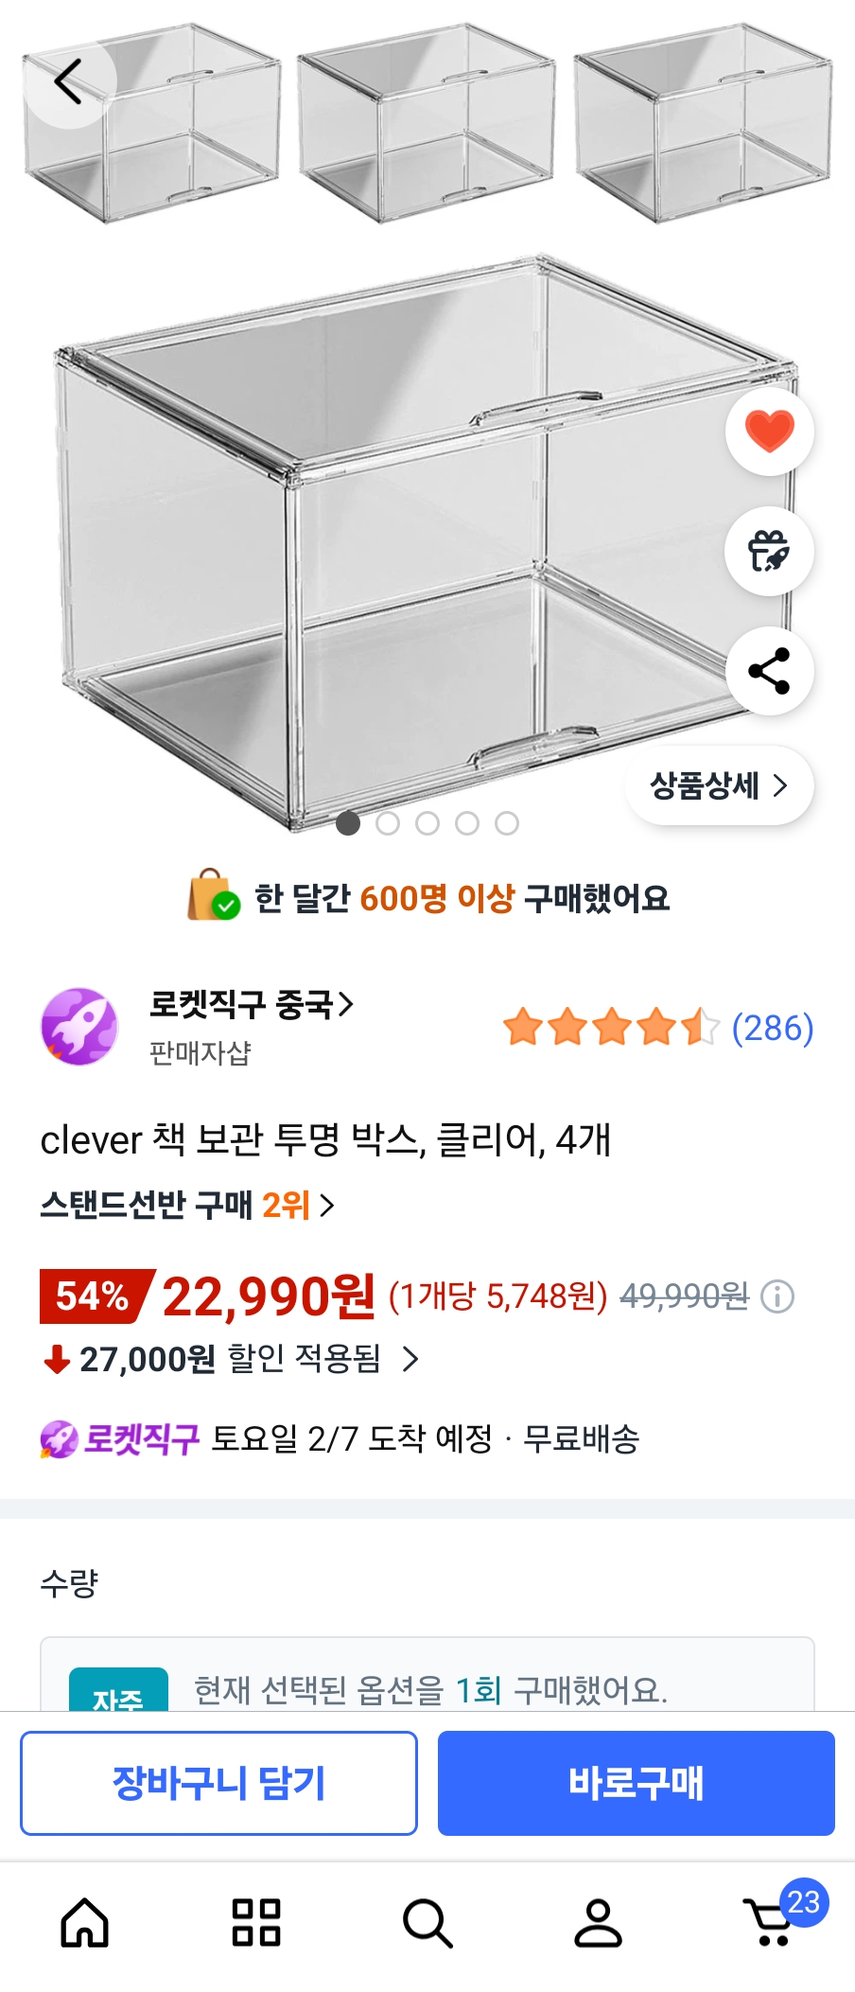Viewport: 855px width, 1992px height.
Task: Tap the rocket seller logo icon
Action: coord(79,1027)
